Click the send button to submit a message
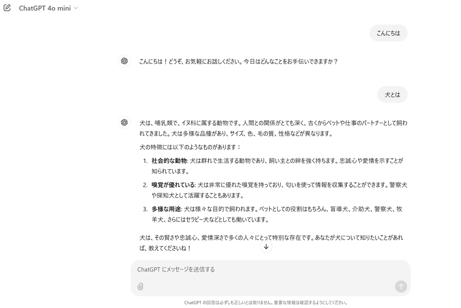Image resolution: width=461 pixels, height=308 pixels. click(401, 286)
